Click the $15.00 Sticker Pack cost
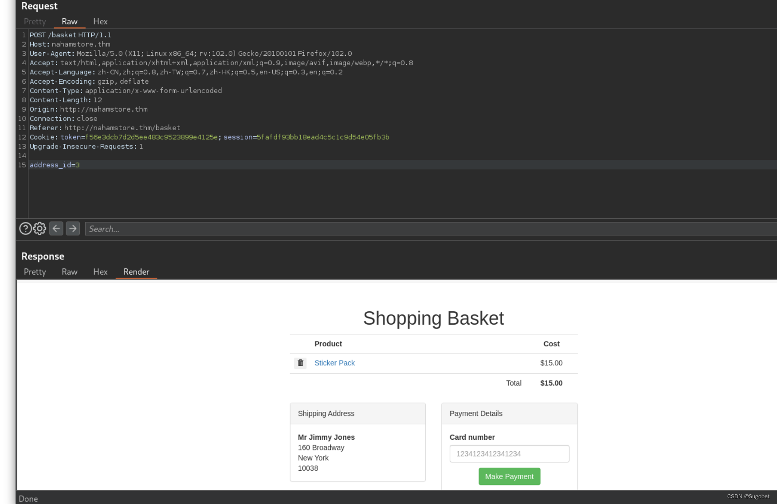Viewport: 777px width, 504px height. (551, 363)
